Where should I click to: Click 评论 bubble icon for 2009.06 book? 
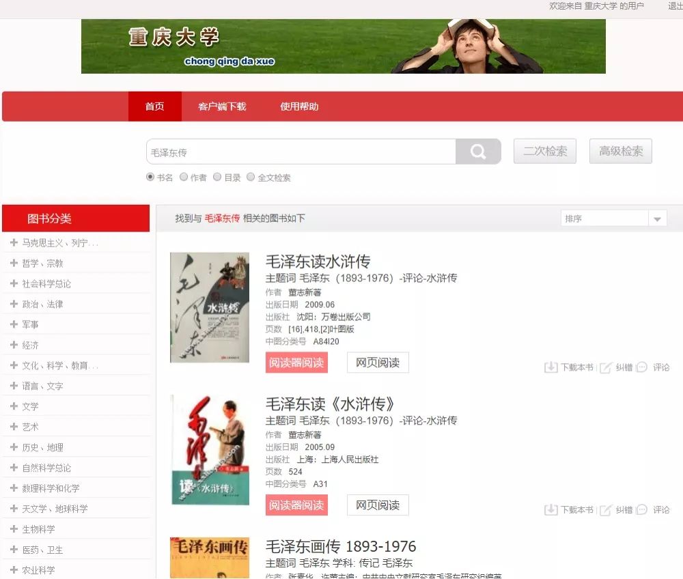click(641, 367)
